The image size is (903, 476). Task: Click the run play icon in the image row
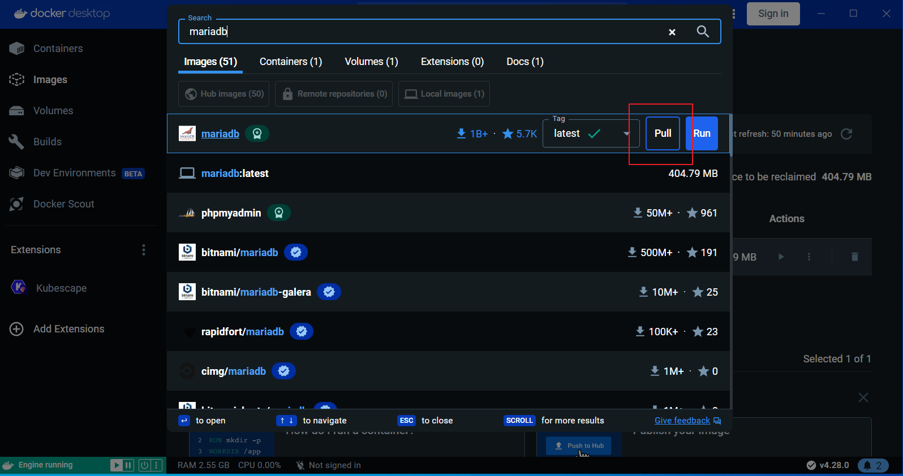(x=781, y=257)
